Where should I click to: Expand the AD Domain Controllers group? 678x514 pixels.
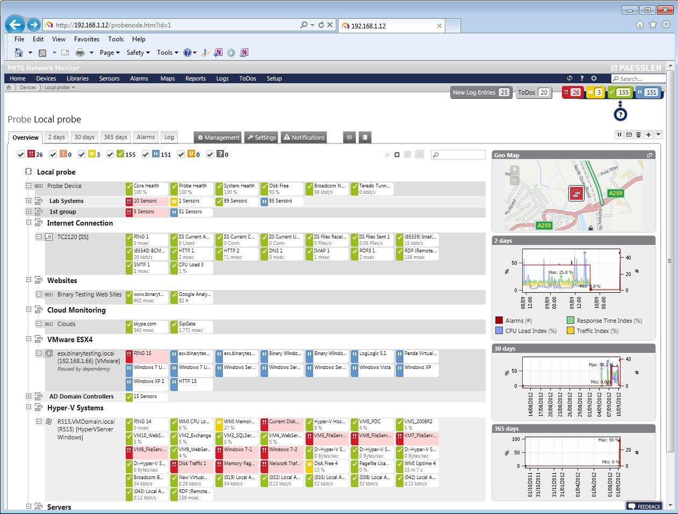click(x=28, y=396)
